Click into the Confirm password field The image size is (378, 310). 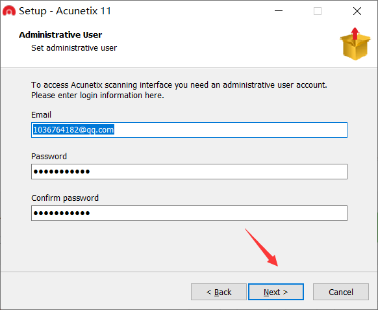click(x=189, y=213)
